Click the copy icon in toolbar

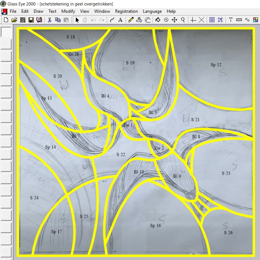(x=58, y=20)
